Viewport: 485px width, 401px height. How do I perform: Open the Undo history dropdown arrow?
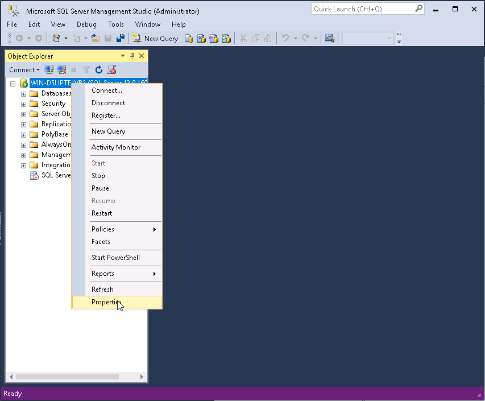click(296, 38)
